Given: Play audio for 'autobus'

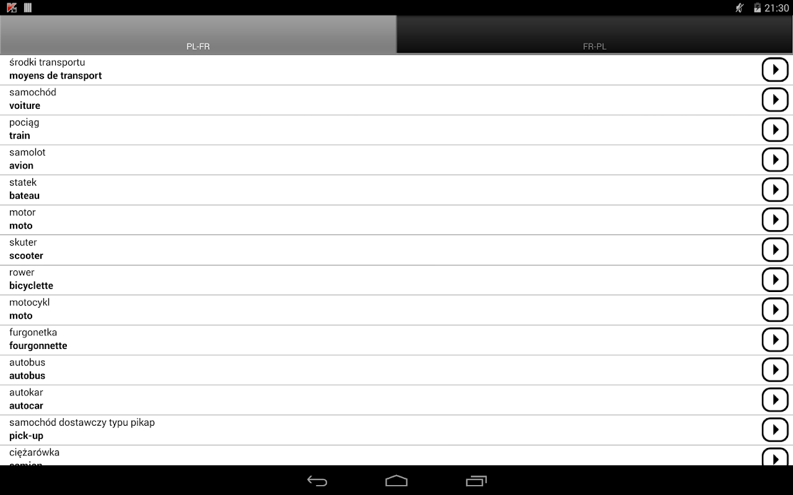Looking at the screenshot, I should pos(775,370).
